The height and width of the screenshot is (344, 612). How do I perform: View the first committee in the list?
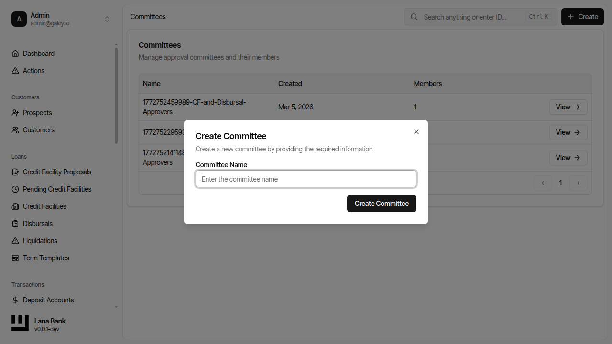568,107
